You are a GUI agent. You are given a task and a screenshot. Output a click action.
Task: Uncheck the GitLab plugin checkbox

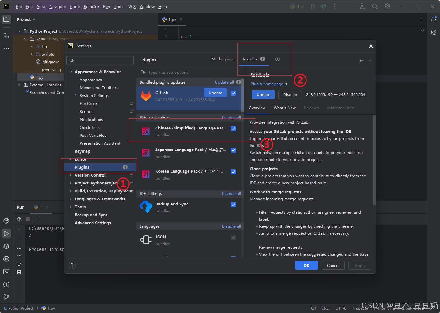tap(233, 93)
